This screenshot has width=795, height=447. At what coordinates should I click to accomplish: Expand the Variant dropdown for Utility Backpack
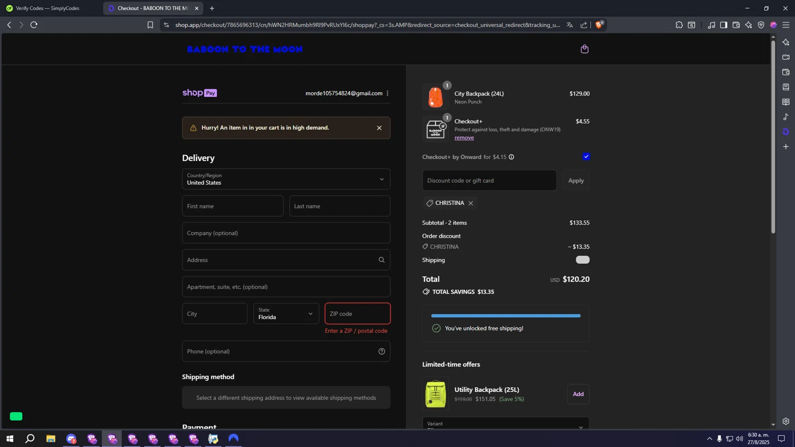coord(506,424)
